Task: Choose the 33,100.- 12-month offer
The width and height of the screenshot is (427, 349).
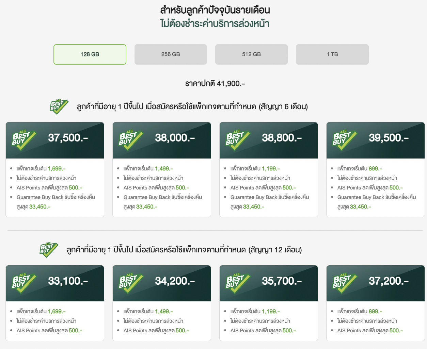Action: click(x=68, y=281)
